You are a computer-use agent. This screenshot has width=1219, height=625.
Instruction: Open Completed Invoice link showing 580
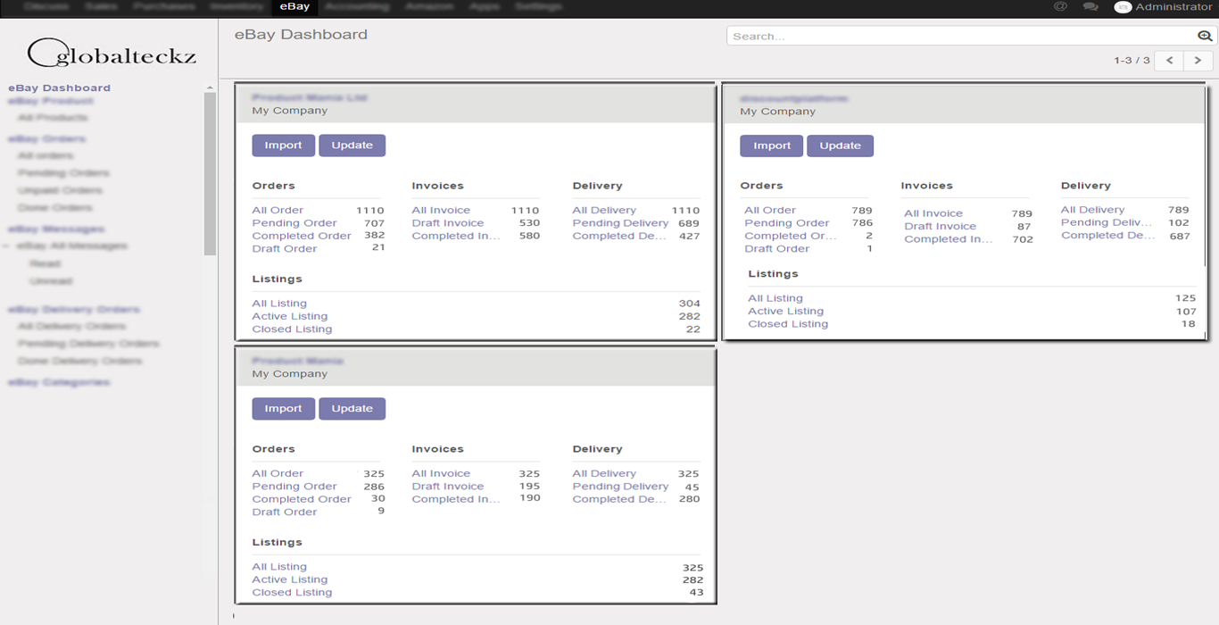tap(456, 237)
